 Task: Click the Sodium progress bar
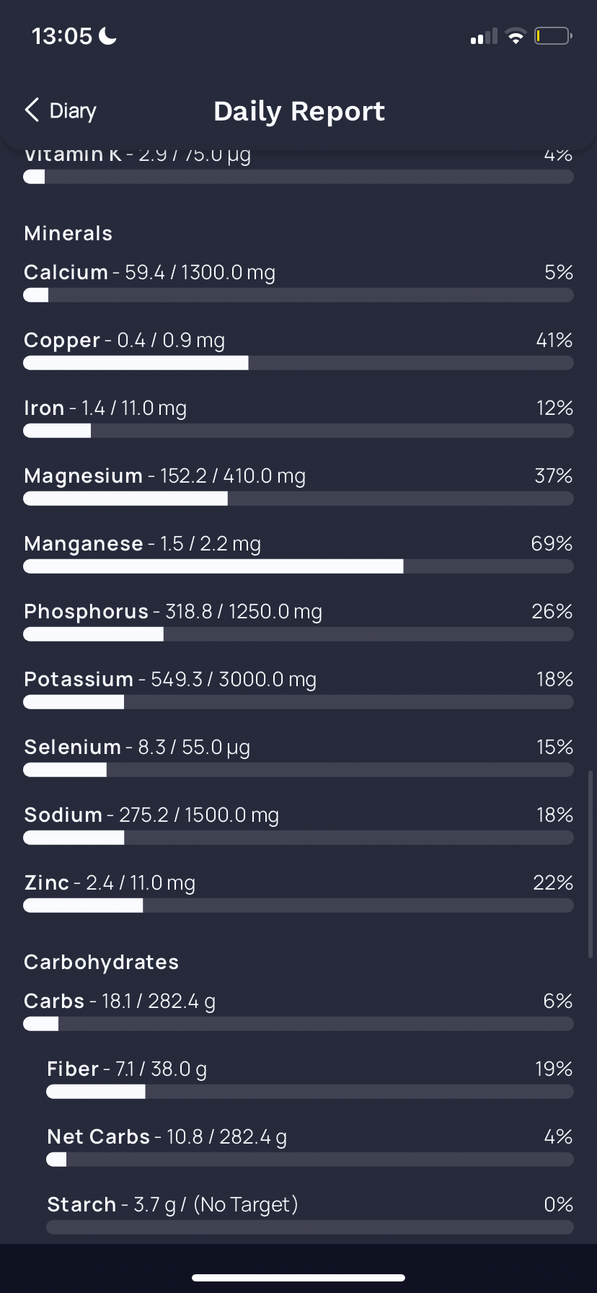pyautogui.click(x=298, y=838)
